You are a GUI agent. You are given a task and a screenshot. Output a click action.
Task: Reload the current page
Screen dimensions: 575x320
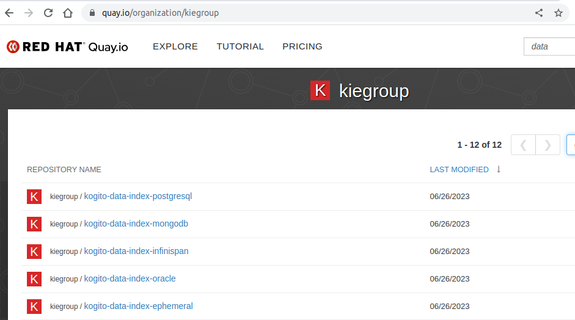click(x=48, y=13)
